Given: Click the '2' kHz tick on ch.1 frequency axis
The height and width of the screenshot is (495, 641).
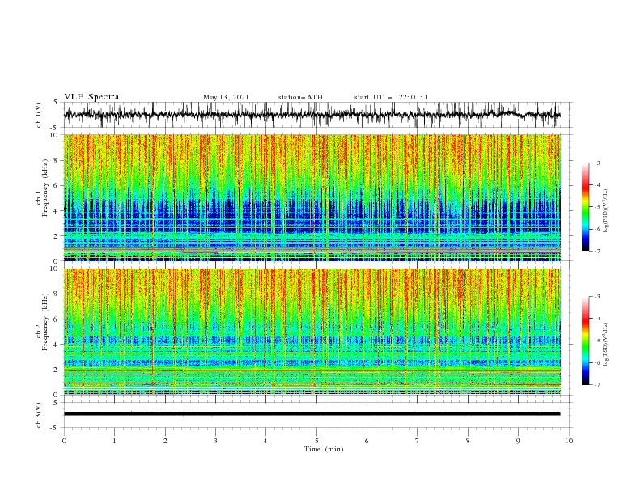Looking at the screenshot, I should (57, 236).
